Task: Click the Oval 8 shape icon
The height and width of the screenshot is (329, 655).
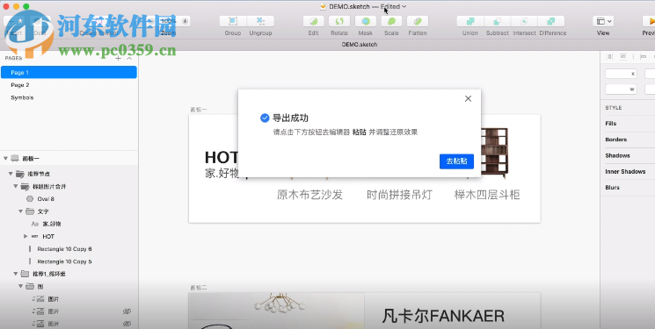Action: coord(30,199)
